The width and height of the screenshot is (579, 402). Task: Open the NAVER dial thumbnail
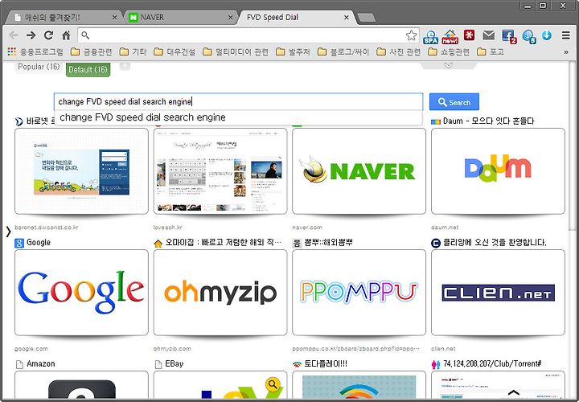point(359,171)
